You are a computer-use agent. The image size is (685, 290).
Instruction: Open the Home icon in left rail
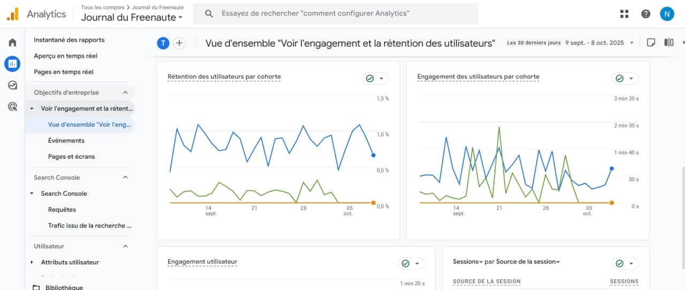(x=12, y=43)
